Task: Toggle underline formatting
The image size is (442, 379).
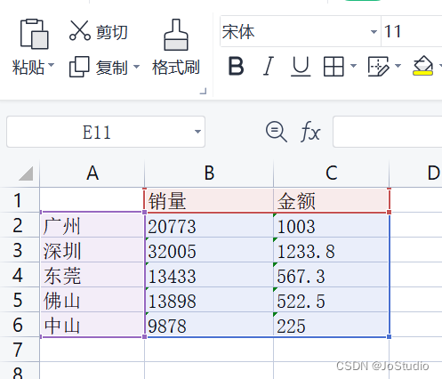Action: (x=301, y=67)
